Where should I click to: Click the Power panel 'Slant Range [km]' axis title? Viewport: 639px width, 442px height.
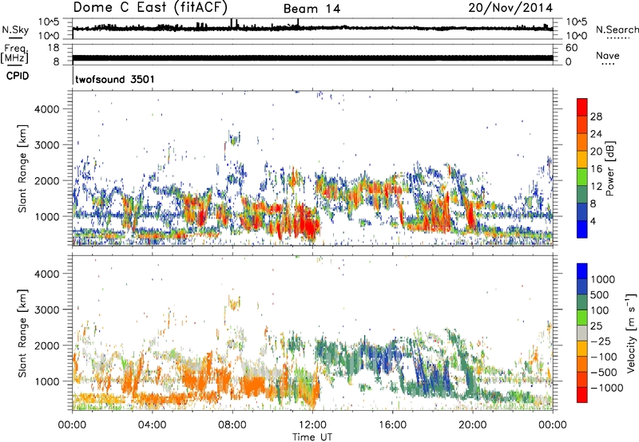[22, 168]
